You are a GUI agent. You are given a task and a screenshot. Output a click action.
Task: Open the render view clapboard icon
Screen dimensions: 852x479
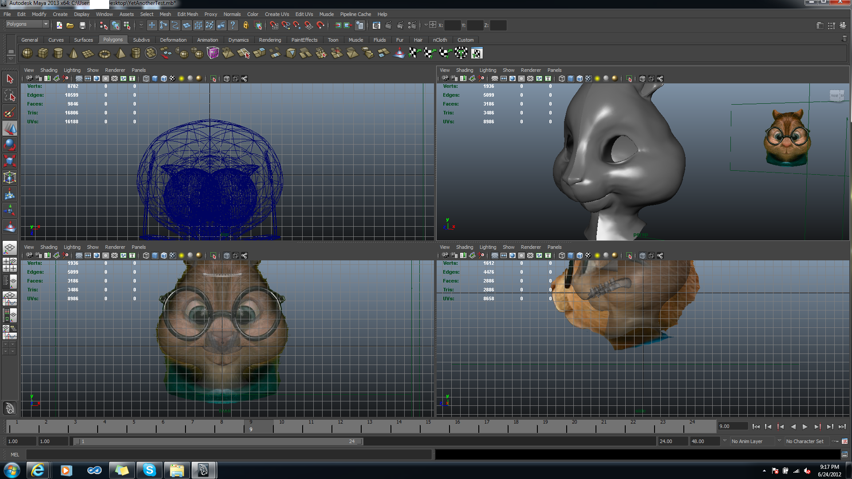pos(376,25)
